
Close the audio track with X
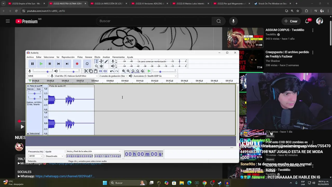tap(28, 86)
